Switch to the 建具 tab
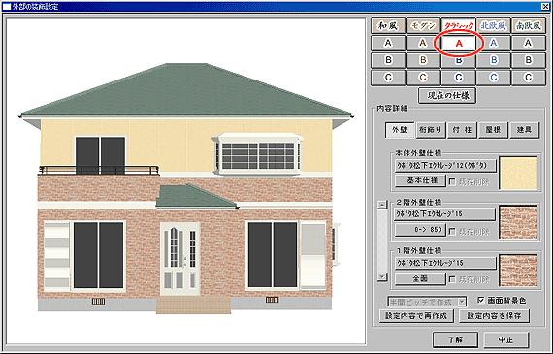Viewport: 553px width, 354px height. (524, 130)
